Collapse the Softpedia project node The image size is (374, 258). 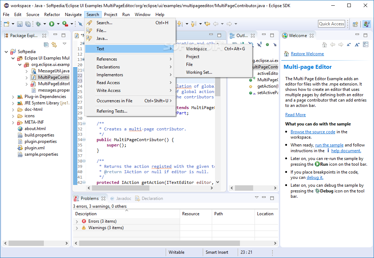pos(6,52)
